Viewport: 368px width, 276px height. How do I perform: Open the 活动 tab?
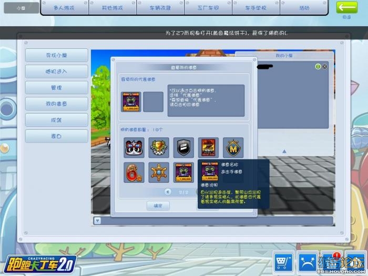point(304,8)
